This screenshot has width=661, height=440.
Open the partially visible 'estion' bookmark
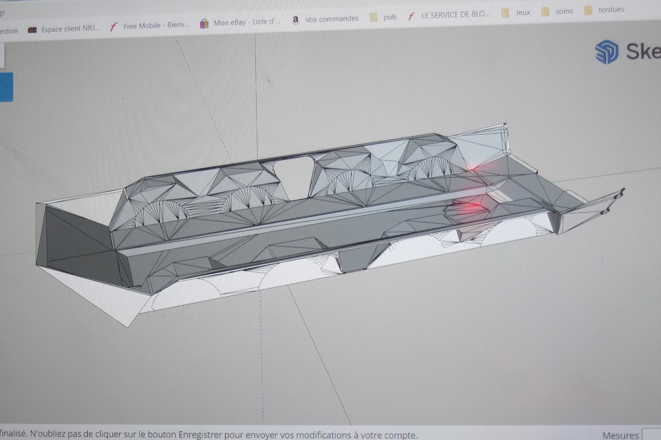(9, 31)
